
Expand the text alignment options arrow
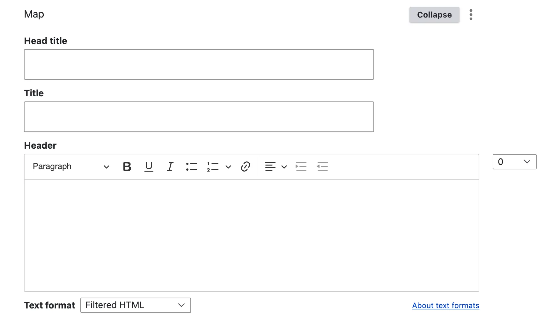coord(284,167)
